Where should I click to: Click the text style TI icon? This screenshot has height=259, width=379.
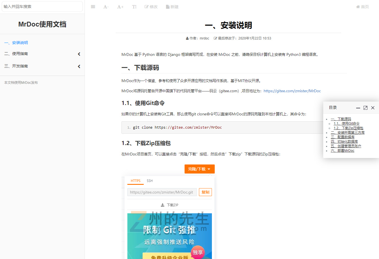(134, 7)
